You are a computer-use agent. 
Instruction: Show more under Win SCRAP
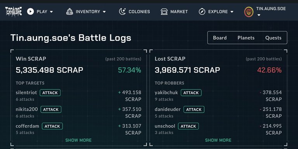[78, 140]
